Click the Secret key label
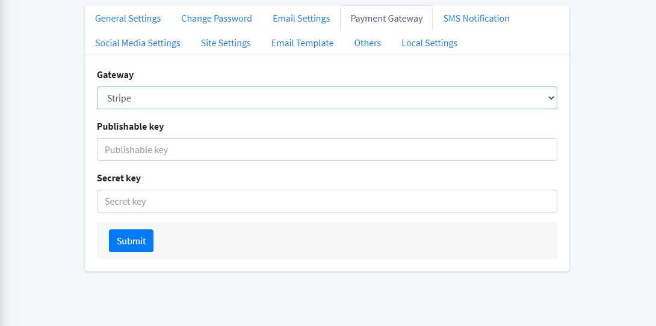This screenshot has width=656, height=326. coord(119,178)
